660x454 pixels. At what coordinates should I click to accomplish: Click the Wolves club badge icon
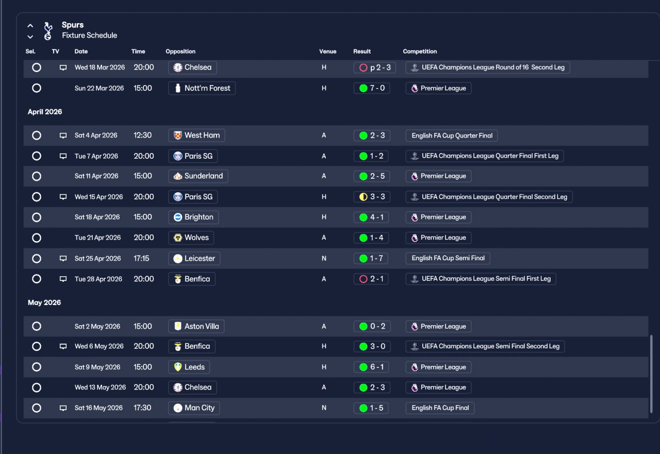click(x=178, y=238)
